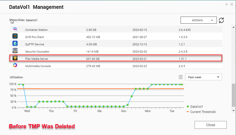Click the 452.72 MB size value
The width and height of the screenshot is (236, 135).
pyautogui.click(x=93, y=37)
